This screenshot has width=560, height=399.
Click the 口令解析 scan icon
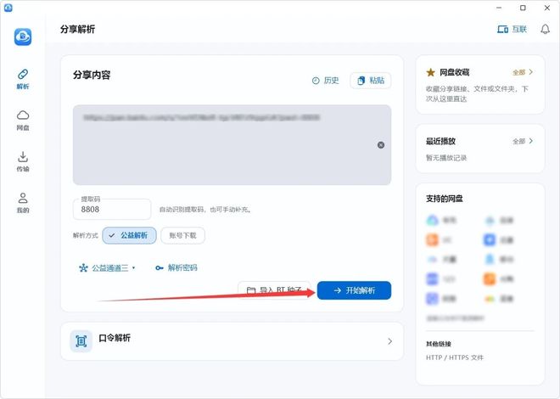tap(81, 341)
